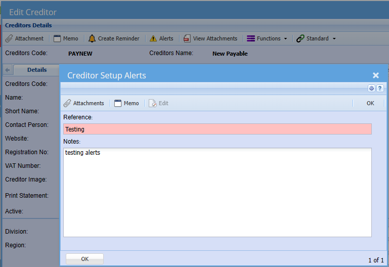This screenshot has height=267, width=389.
Task: Click the Edit icon in the alerts dialog
Action: pos(153,103)
